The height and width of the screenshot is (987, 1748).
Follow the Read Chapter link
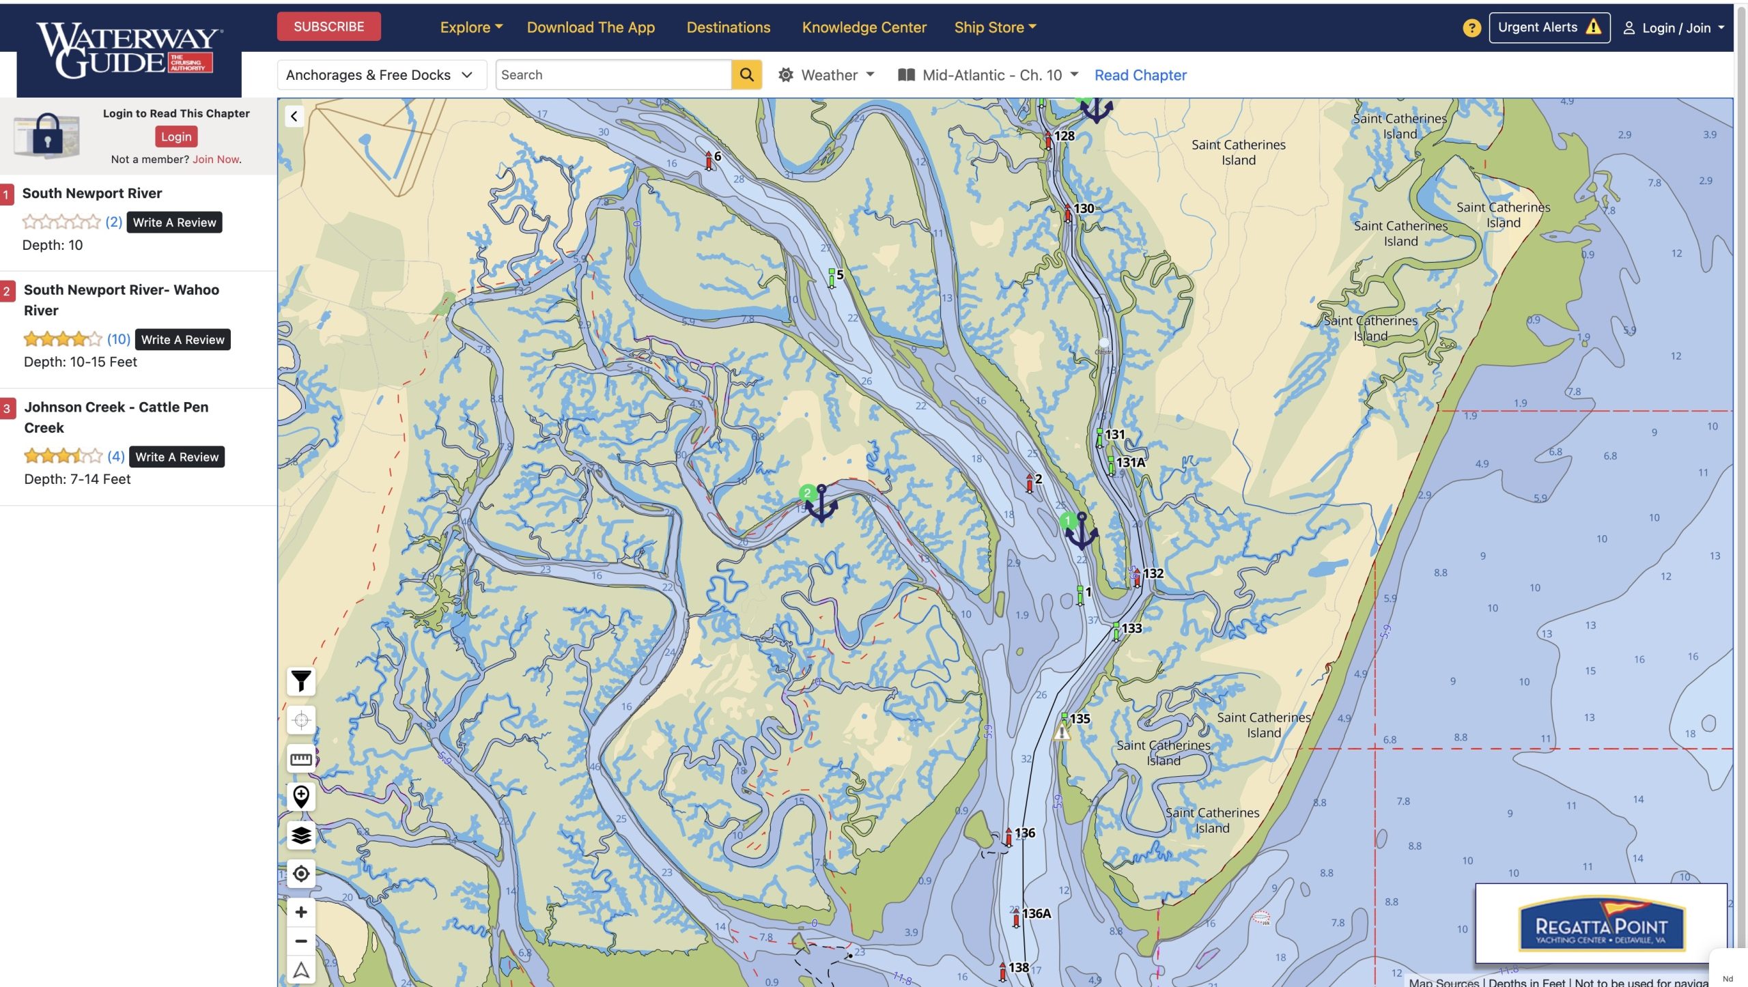pos(1140,75)
